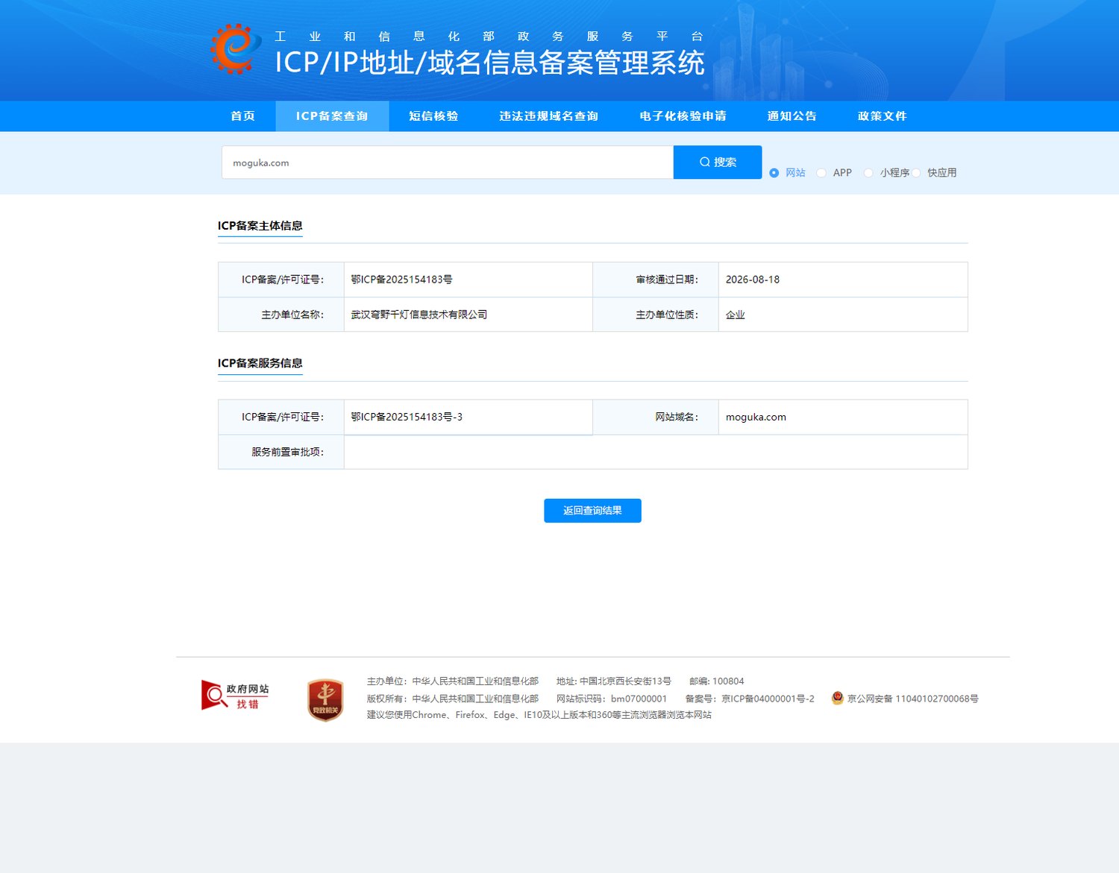Select the APP radio button

click(821, 173)
